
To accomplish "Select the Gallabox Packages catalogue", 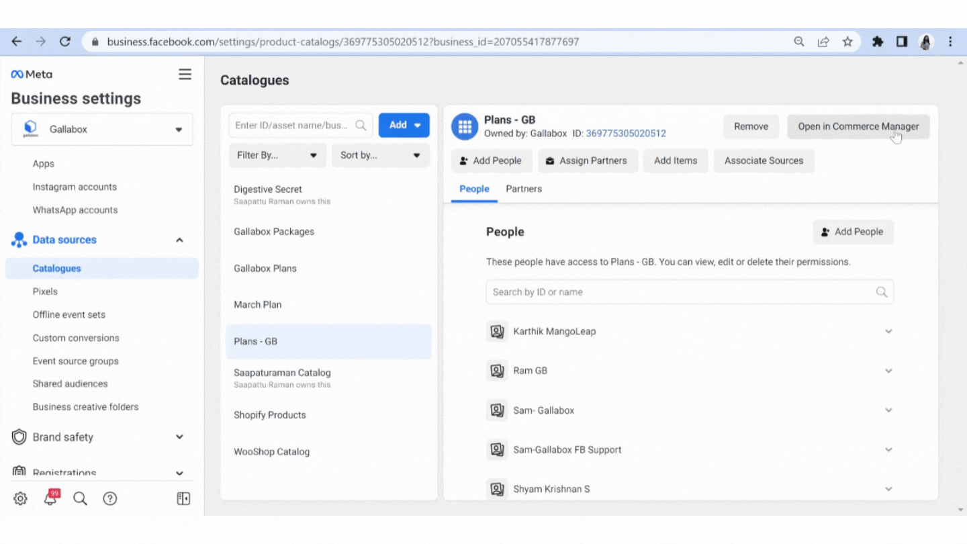I will pyautogui.click(x=329, y=232).
